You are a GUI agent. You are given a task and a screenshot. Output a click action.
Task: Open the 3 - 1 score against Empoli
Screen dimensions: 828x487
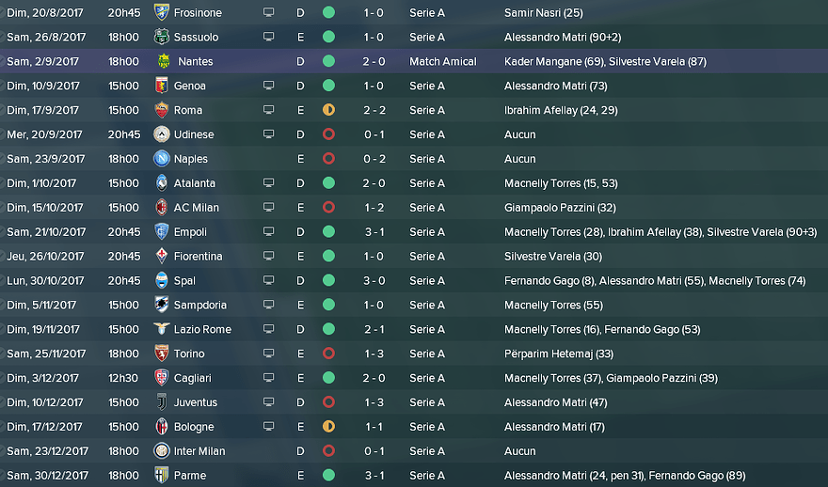[374, 232]
